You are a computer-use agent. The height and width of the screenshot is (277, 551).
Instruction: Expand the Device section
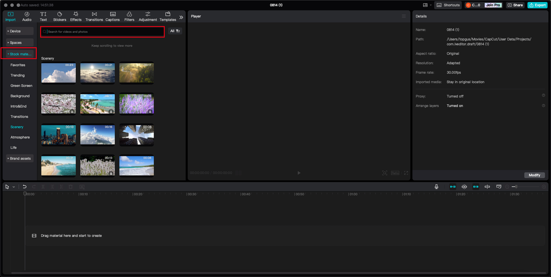tap(20, 31)
